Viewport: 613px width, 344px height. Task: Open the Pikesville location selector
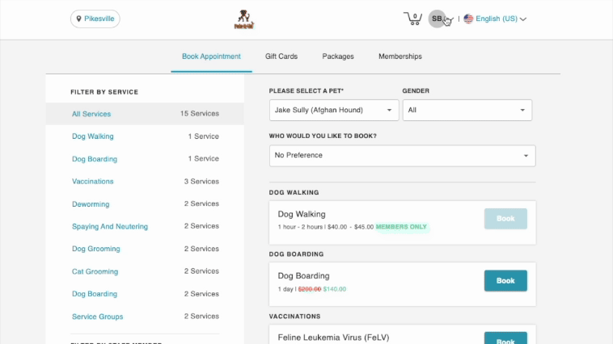coord(95,19)
